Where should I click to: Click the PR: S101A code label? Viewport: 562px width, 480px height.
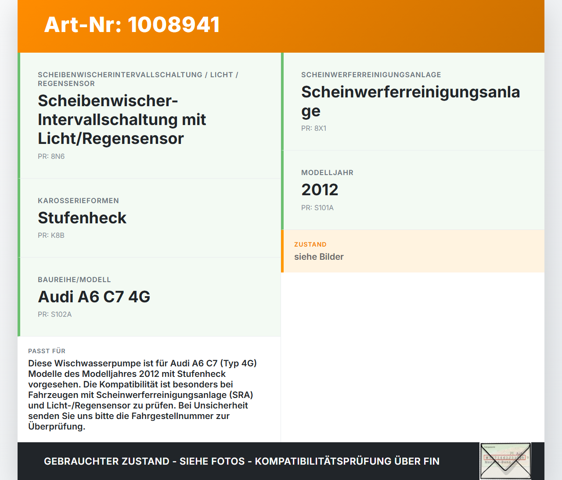317,208
